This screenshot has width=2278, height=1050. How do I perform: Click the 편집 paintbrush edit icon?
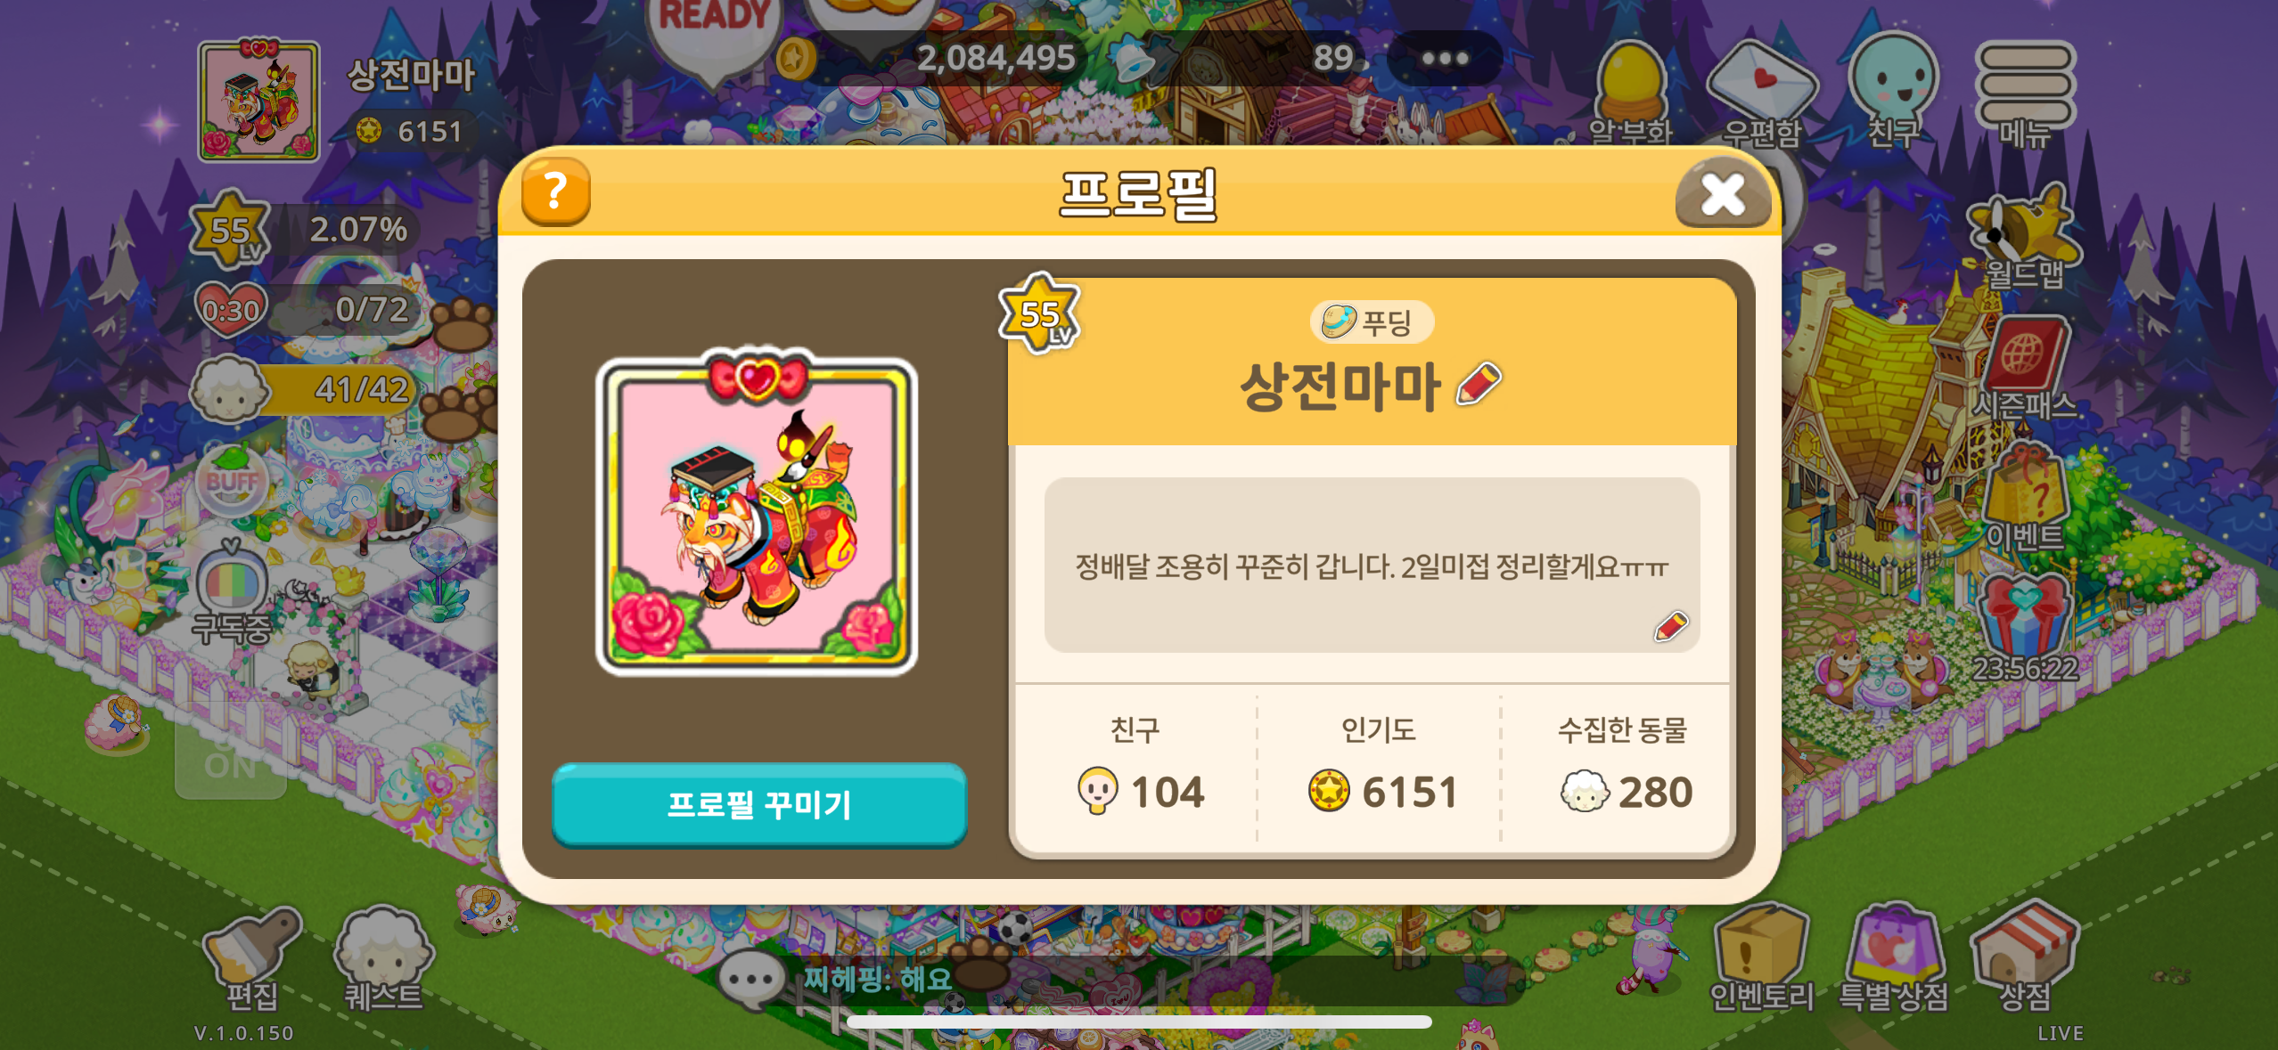click(252, 959)
